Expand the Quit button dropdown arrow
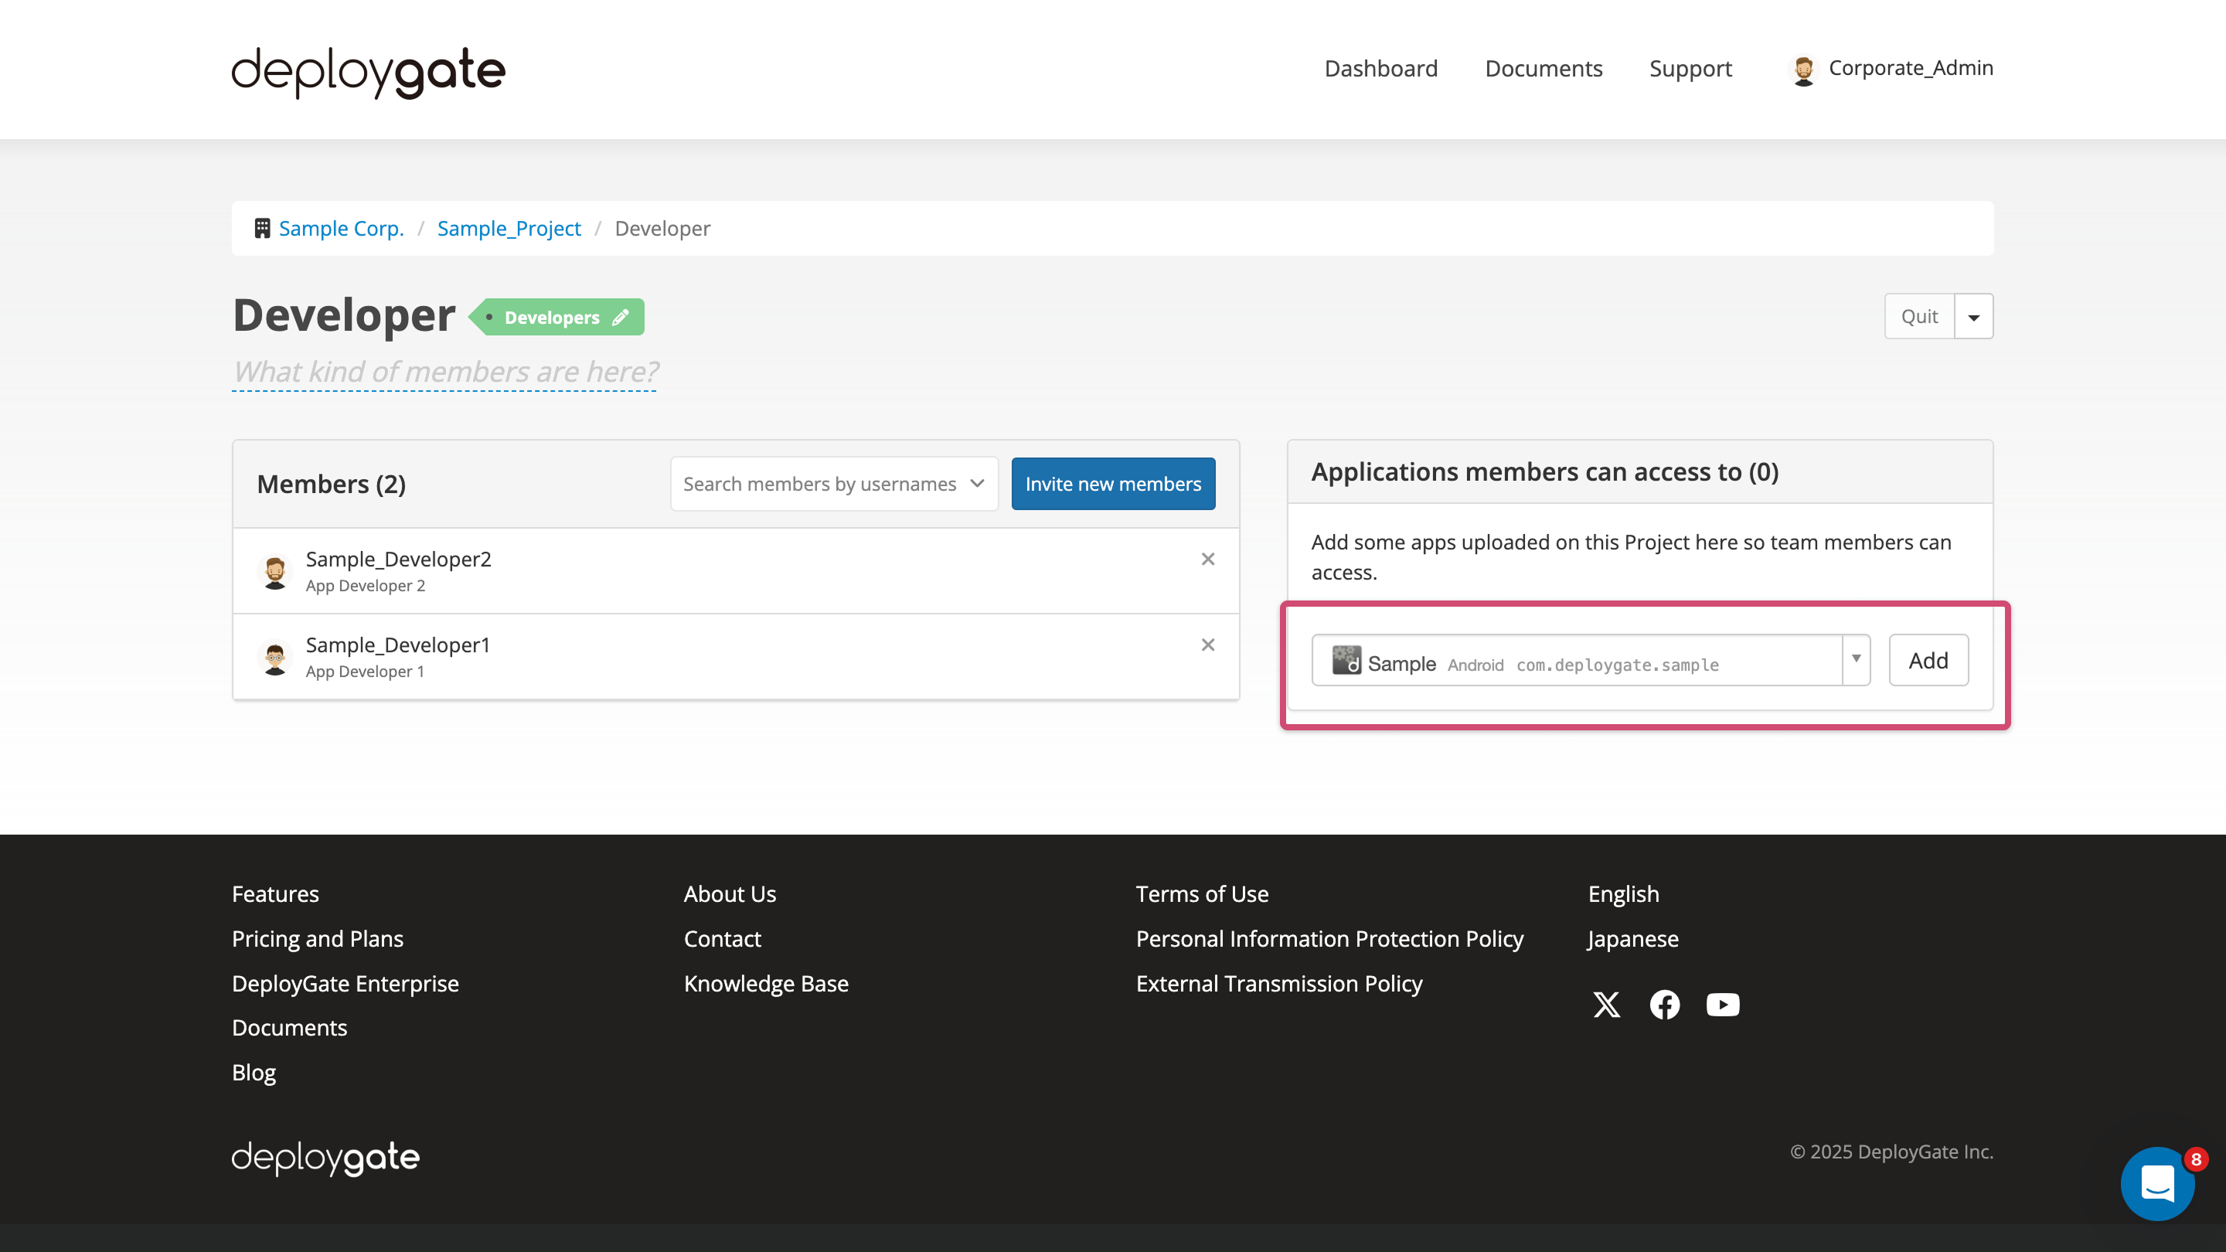Viewport: 2226px width, 1252px height. 1974,316
